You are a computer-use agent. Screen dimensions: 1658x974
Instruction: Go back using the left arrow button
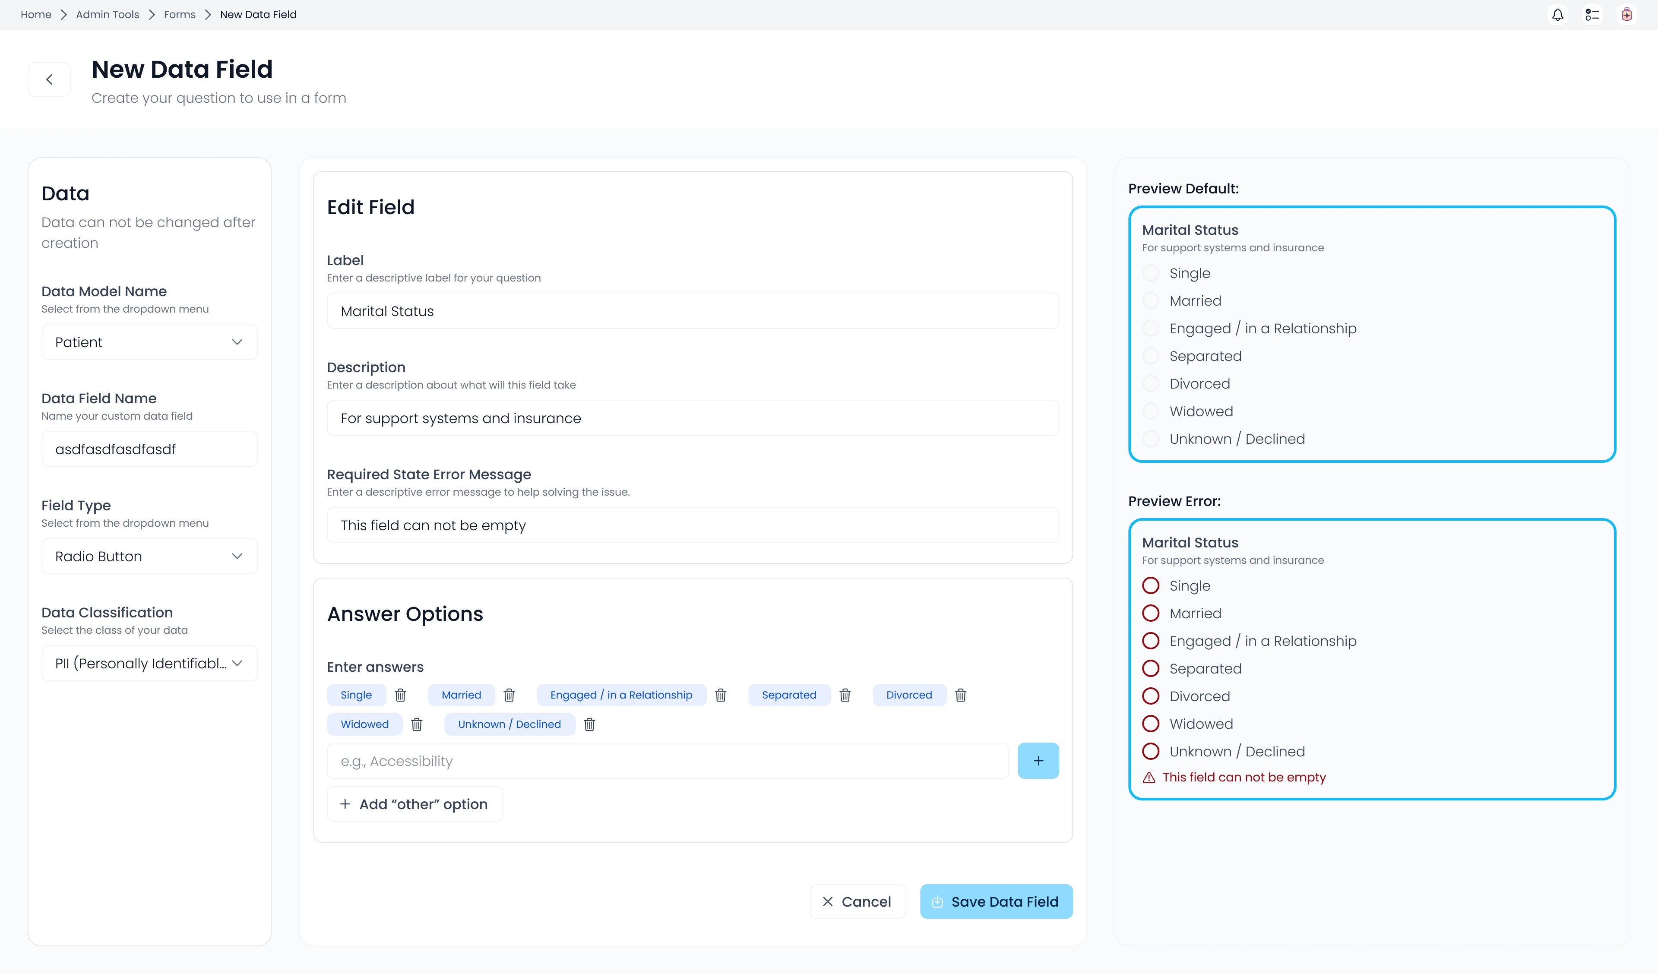pos(49,79)
